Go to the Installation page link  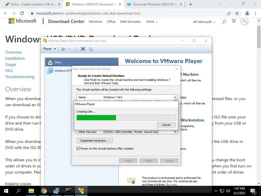pyautogui.click(x=15, y=58)
